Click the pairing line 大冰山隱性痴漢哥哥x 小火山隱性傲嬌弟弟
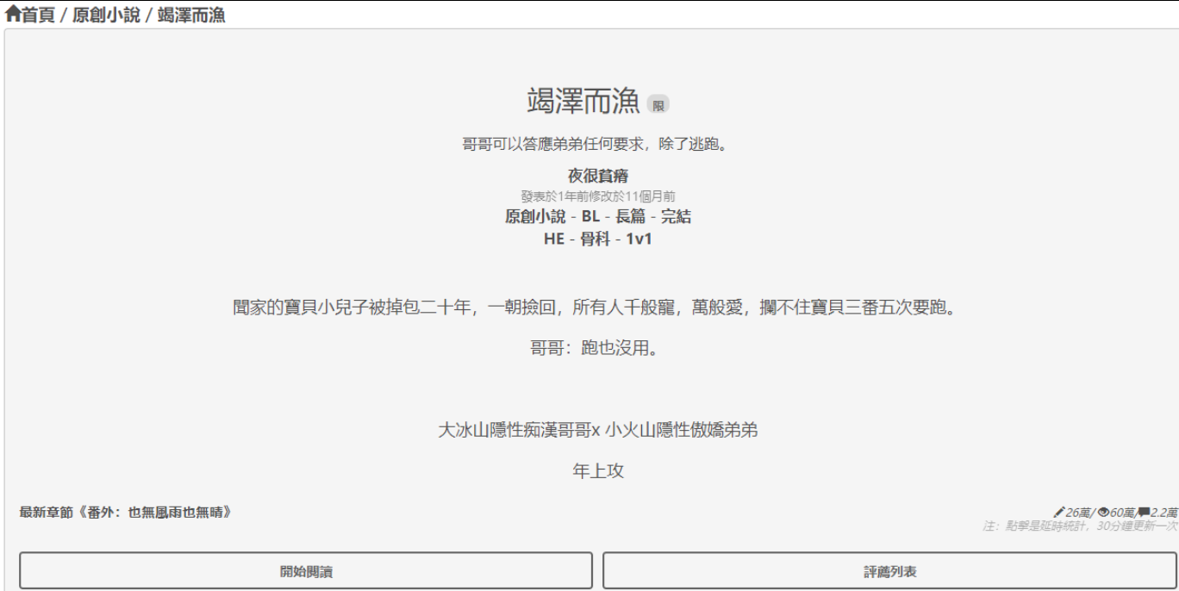 click(x=598, y=430)
